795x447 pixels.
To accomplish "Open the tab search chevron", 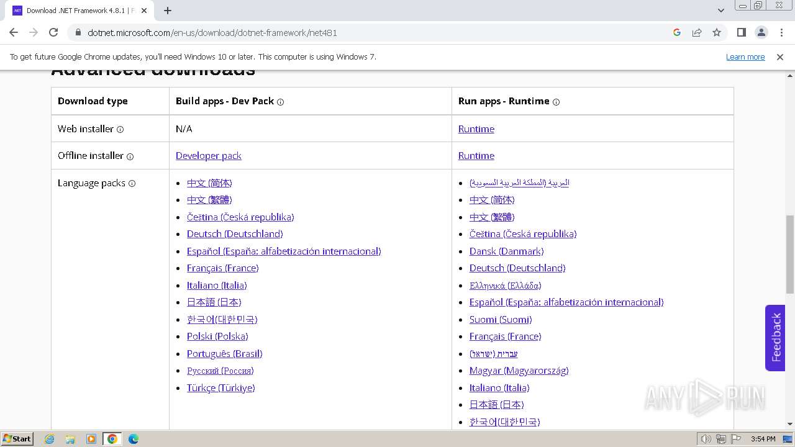I will pos(720,11).
